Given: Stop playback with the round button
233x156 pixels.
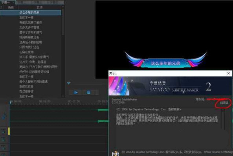Looking at the screenshot, I should click(88, 92).
